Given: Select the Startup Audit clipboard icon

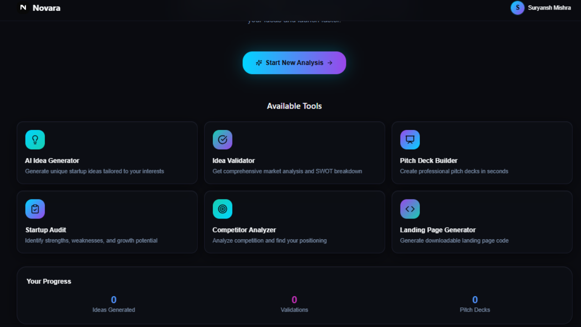Looking at the screenshot, I should (x=35, y=209).
